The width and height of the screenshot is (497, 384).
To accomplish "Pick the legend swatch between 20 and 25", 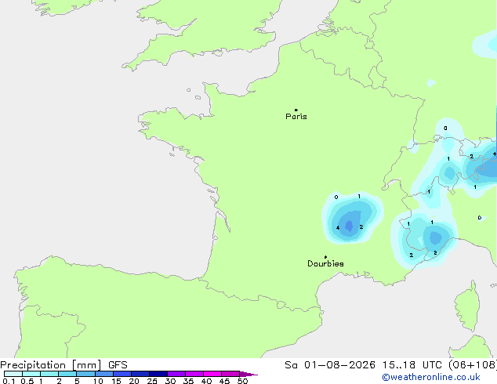I will pos(140,374).
